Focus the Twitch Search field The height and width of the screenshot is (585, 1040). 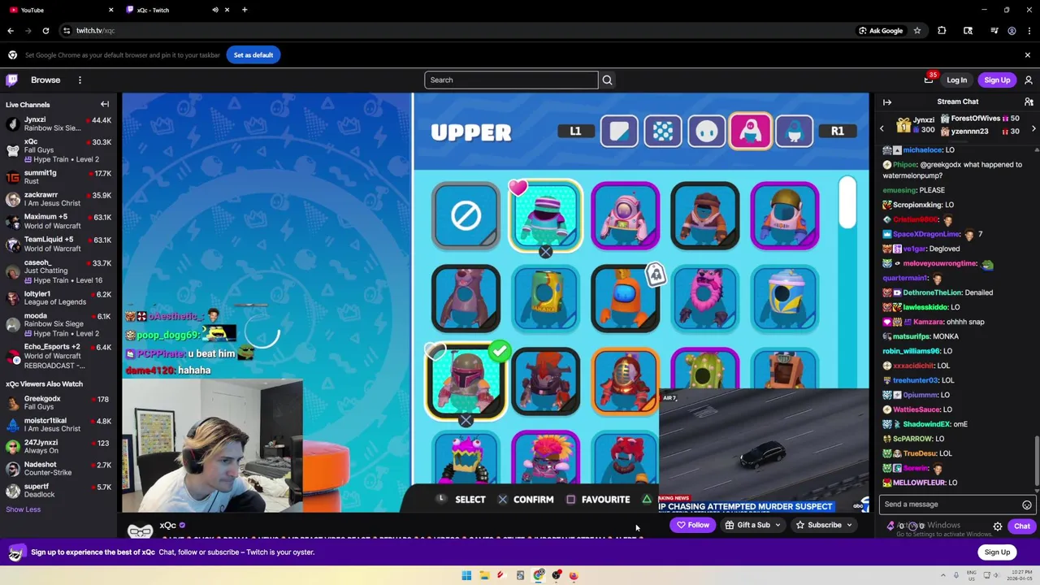[x=511, y=80]
